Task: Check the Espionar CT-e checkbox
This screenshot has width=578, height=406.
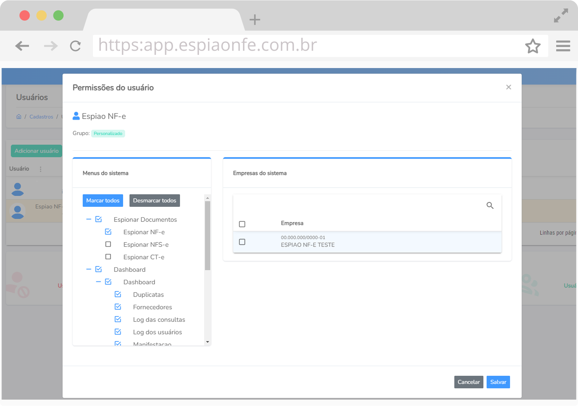Action: click(x=108, y=257)
